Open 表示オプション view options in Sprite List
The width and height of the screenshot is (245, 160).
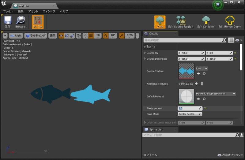coord(230,155)
